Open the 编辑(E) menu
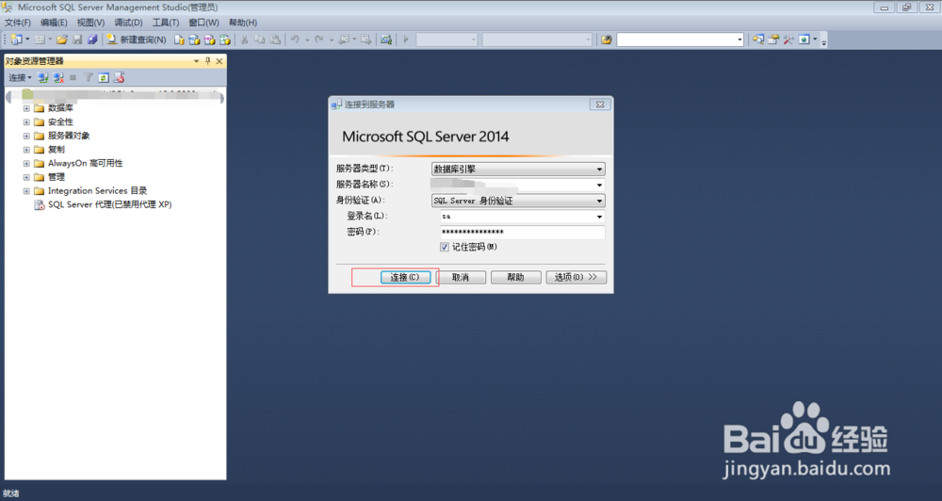The image size is (942, 501). 54,23
